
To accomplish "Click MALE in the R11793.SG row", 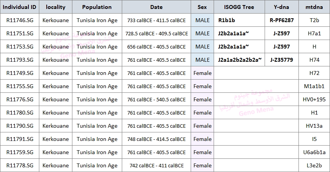I will point(202,60).
